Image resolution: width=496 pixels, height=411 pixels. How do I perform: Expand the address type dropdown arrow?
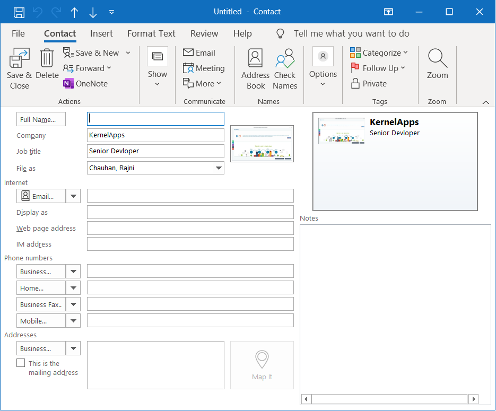point(73,348)
